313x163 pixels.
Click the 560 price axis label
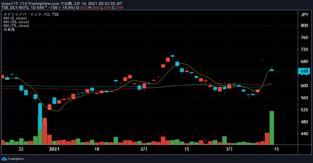coord(304,98)
